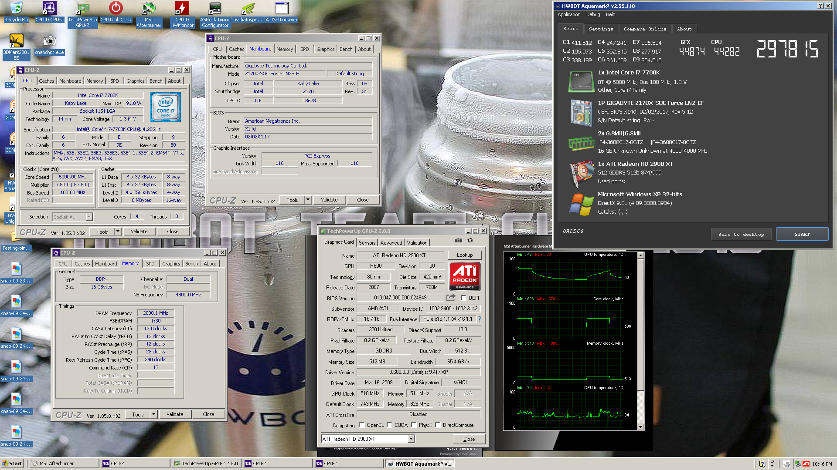Select Bench tab in CPU tab CPU-Z window
Screen dimensions: 837x470
(x=156, y=81)
